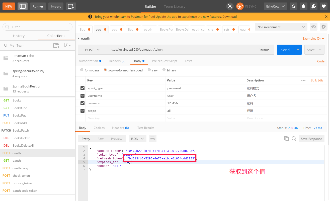The image size is (330, 201).
Task: Focus the collections Filter field
Action: (37, 27)
